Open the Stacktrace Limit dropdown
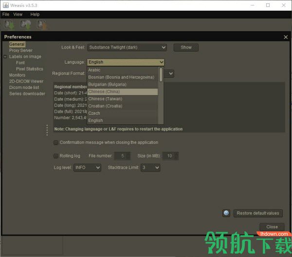The image size is (292, 257). pyautogui.click(x=150, y=168)
